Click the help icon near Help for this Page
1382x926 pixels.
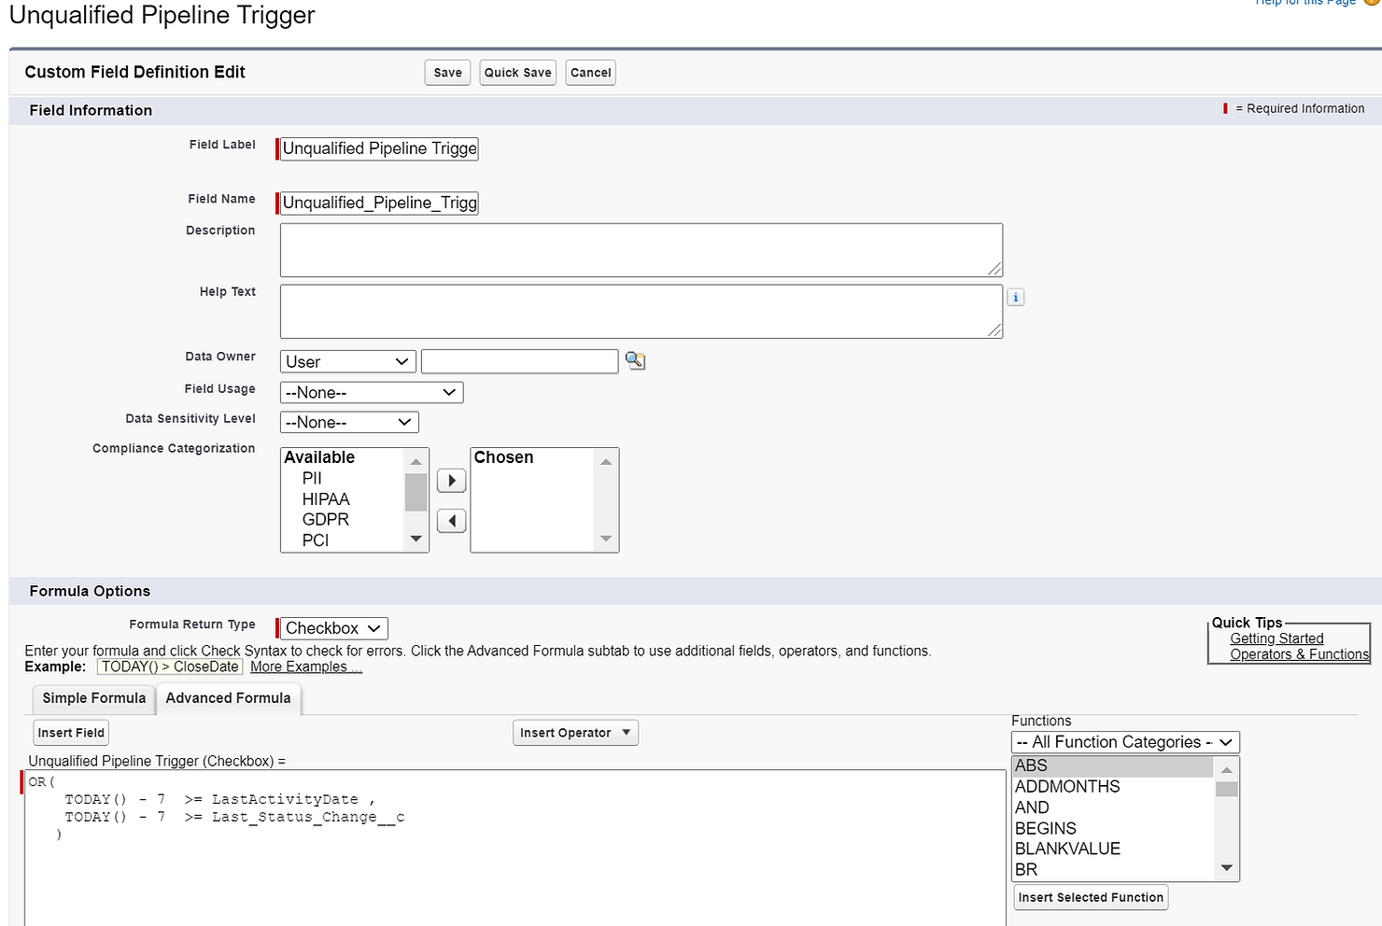click(1369, 4)
